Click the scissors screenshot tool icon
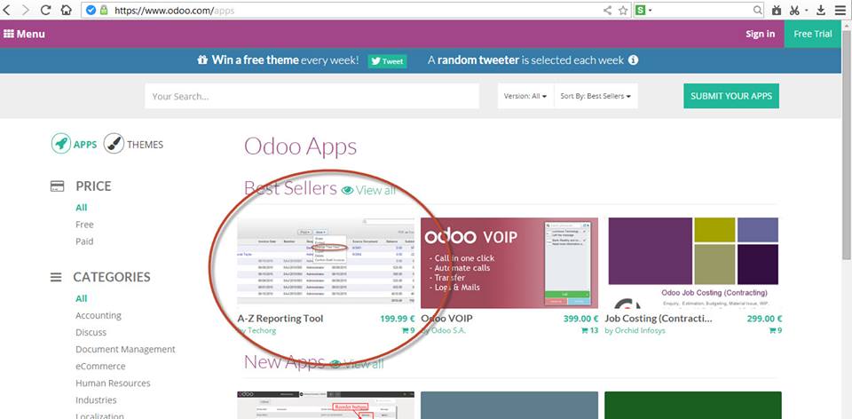852x419 pixels. point(794,10)
